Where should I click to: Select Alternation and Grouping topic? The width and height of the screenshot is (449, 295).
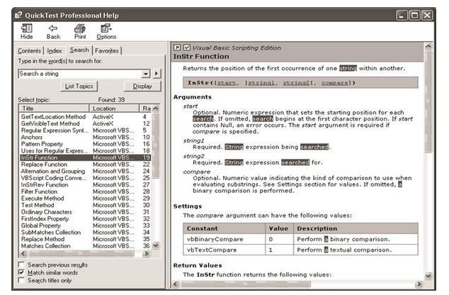click(85, 171)
